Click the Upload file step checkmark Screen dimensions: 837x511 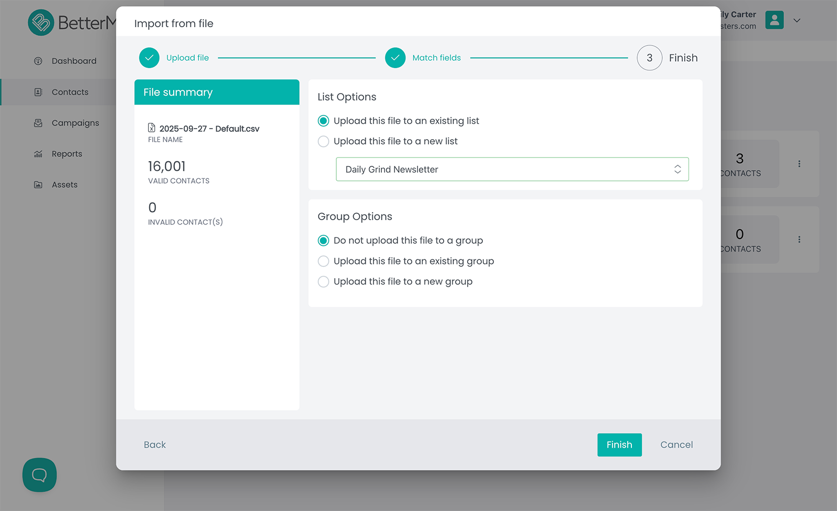149,58
